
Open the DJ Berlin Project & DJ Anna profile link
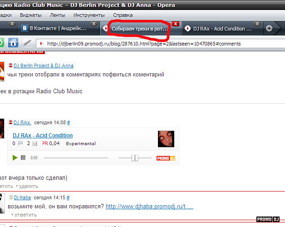pyautogui.click(x=44, y=66)
